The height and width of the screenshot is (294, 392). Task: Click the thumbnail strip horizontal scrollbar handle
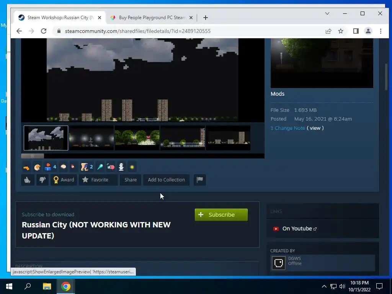point(33,156)
